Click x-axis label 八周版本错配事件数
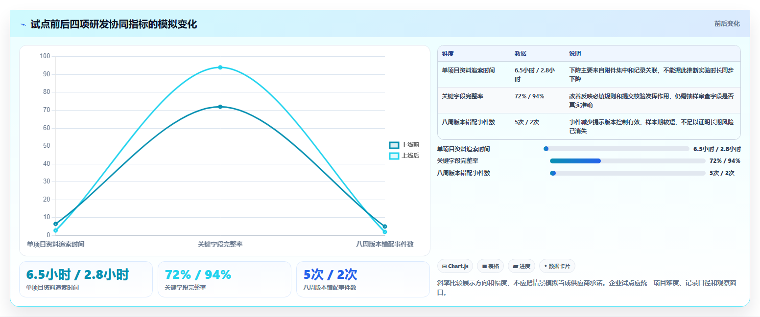 pos(385,244)
